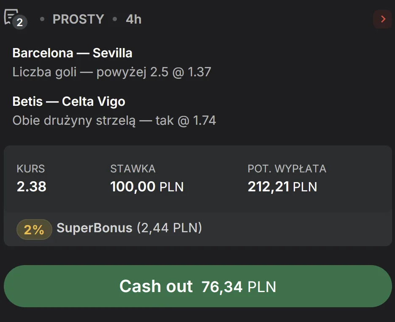Select the SuperBonus amount 2,44 PLN

tap(170, 228)
